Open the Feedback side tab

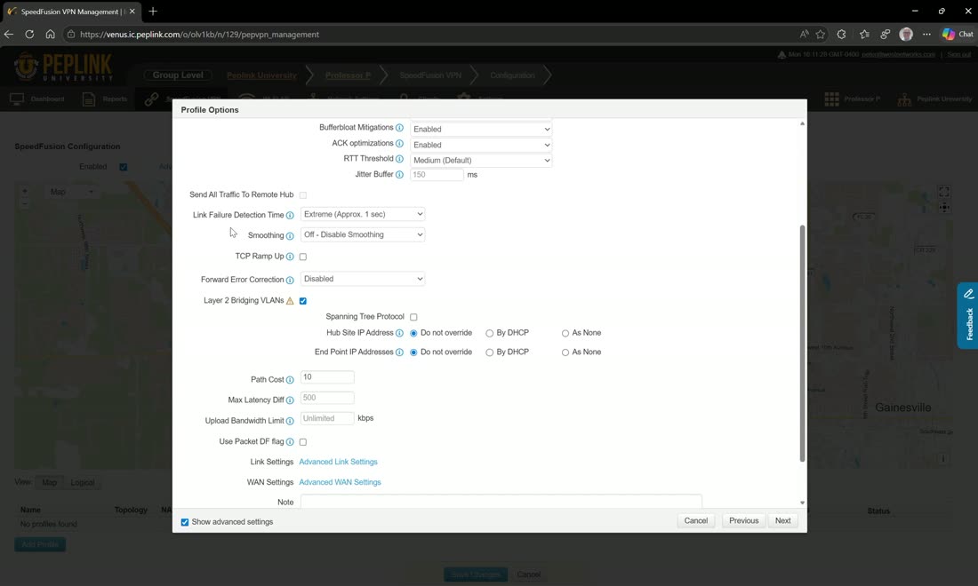click(968, 316)
